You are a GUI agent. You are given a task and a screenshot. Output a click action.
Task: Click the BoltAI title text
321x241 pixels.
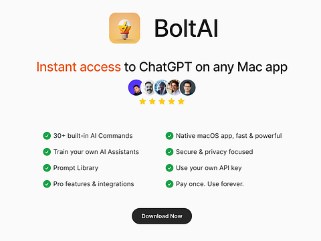tap(186, 28)
